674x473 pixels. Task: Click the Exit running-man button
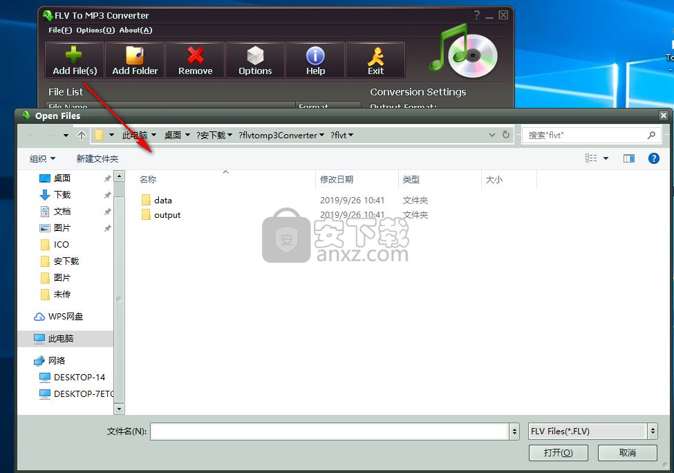tap(375, 60)
